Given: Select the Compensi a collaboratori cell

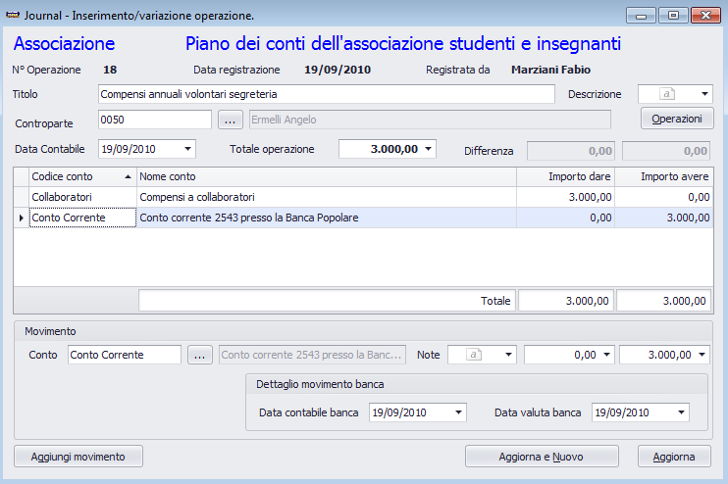Looking at the screenshot, I should tap(327, 197).
